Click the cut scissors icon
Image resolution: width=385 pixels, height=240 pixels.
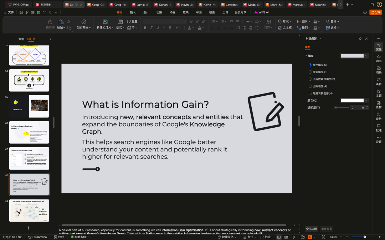[x=69, y=22]
